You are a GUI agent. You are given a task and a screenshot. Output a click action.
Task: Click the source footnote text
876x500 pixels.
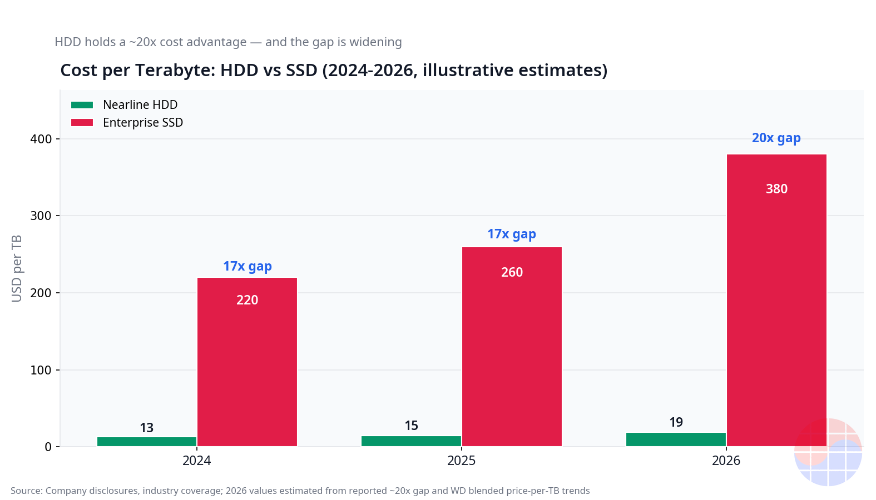[x=300, y=491]
